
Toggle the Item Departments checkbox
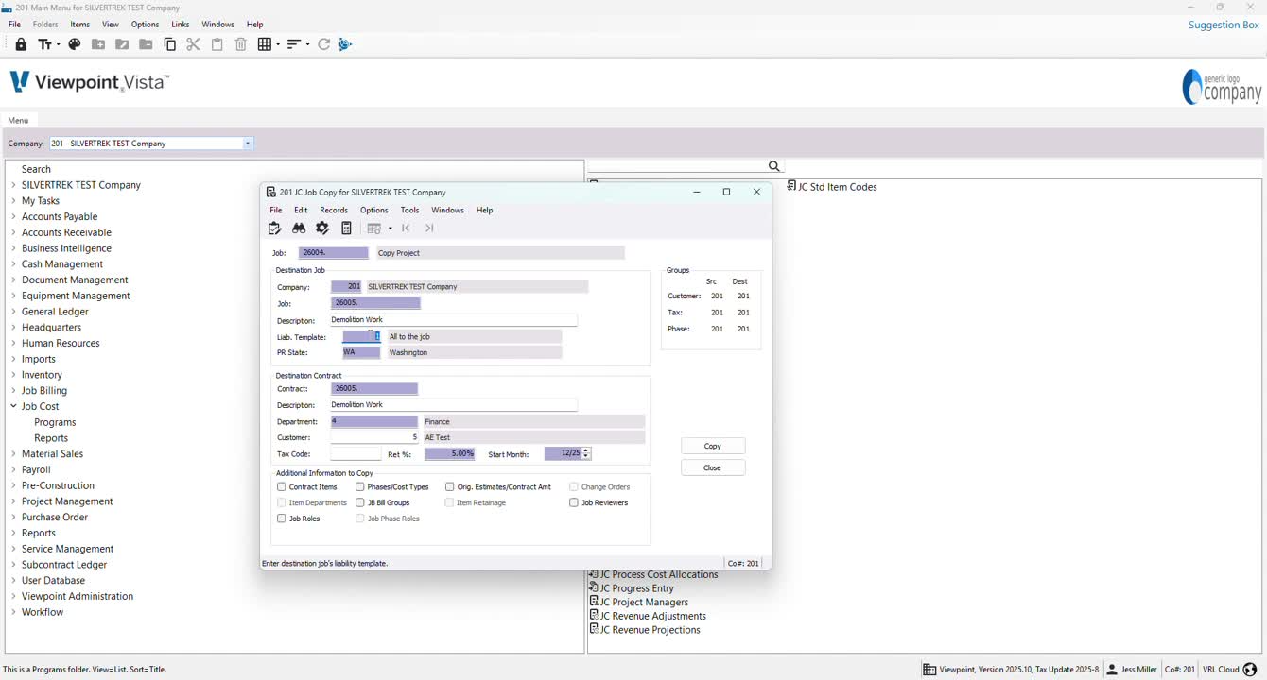click(x=282, y=502)
